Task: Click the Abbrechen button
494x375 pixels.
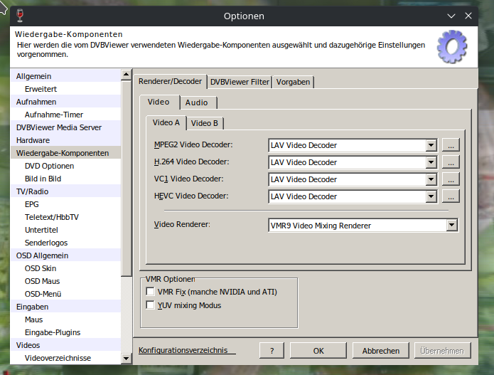Action: pyautogui.click(x=381, y=351)
